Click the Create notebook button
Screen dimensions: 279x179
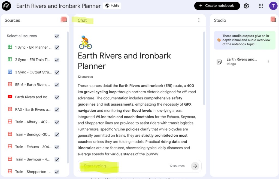(x=217, y=6)
